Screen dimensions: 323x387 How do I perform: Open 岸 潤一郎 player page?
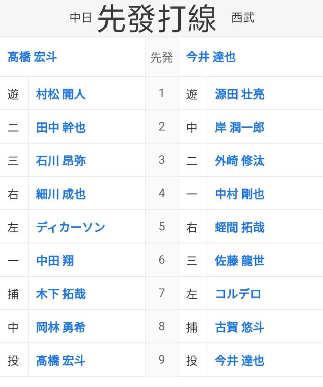pyautogui.click(x=240, y=127)
